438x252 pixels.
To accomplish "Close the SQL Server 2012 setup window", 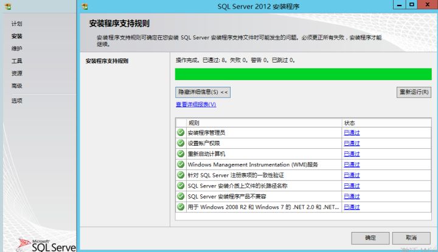I will coord(428,5).
